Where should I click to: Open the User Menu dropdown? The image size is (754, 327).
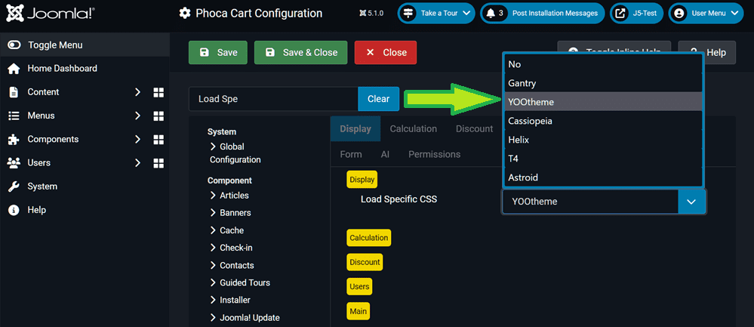[x=706, y=14]
